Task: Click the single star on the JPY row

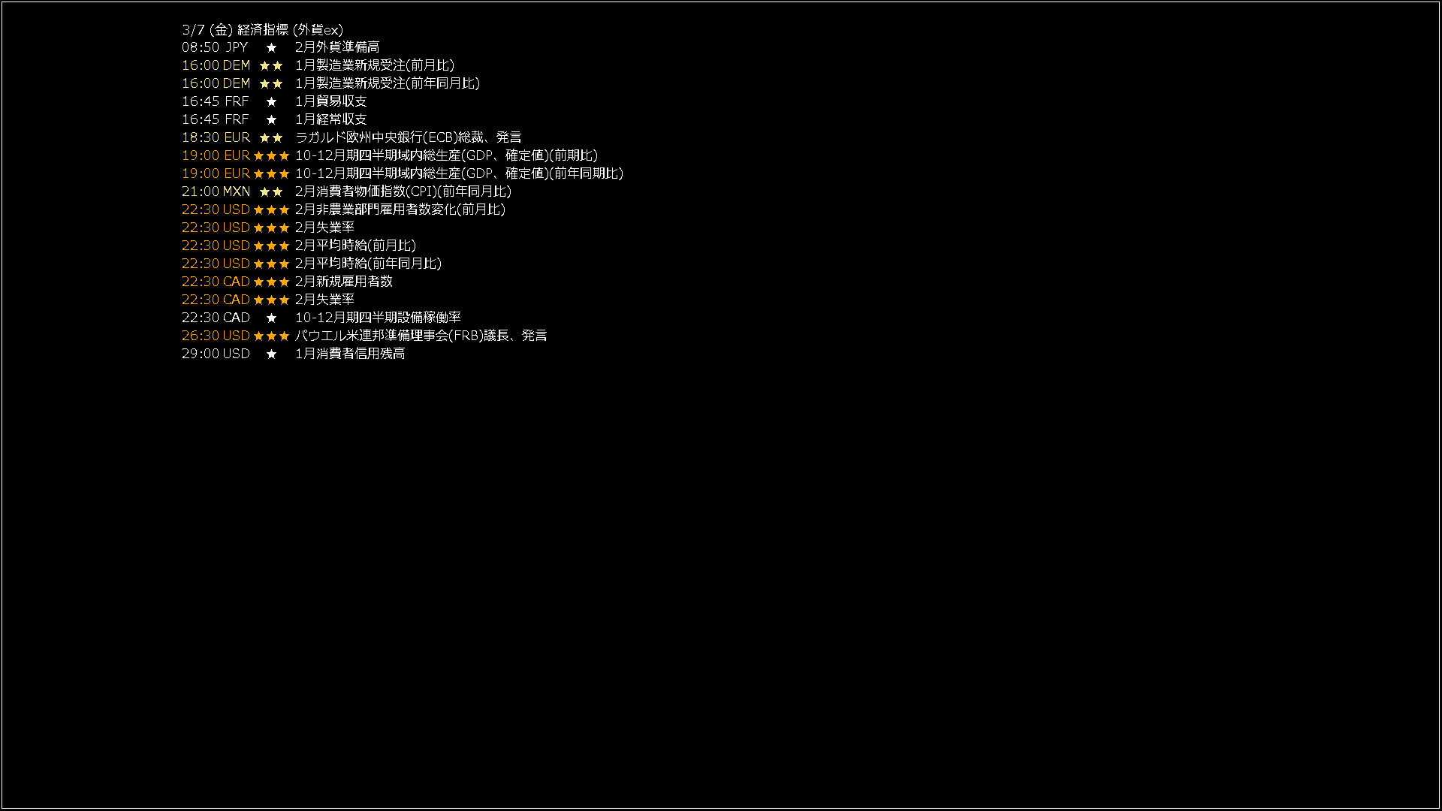Action: (x=271, y=47)
